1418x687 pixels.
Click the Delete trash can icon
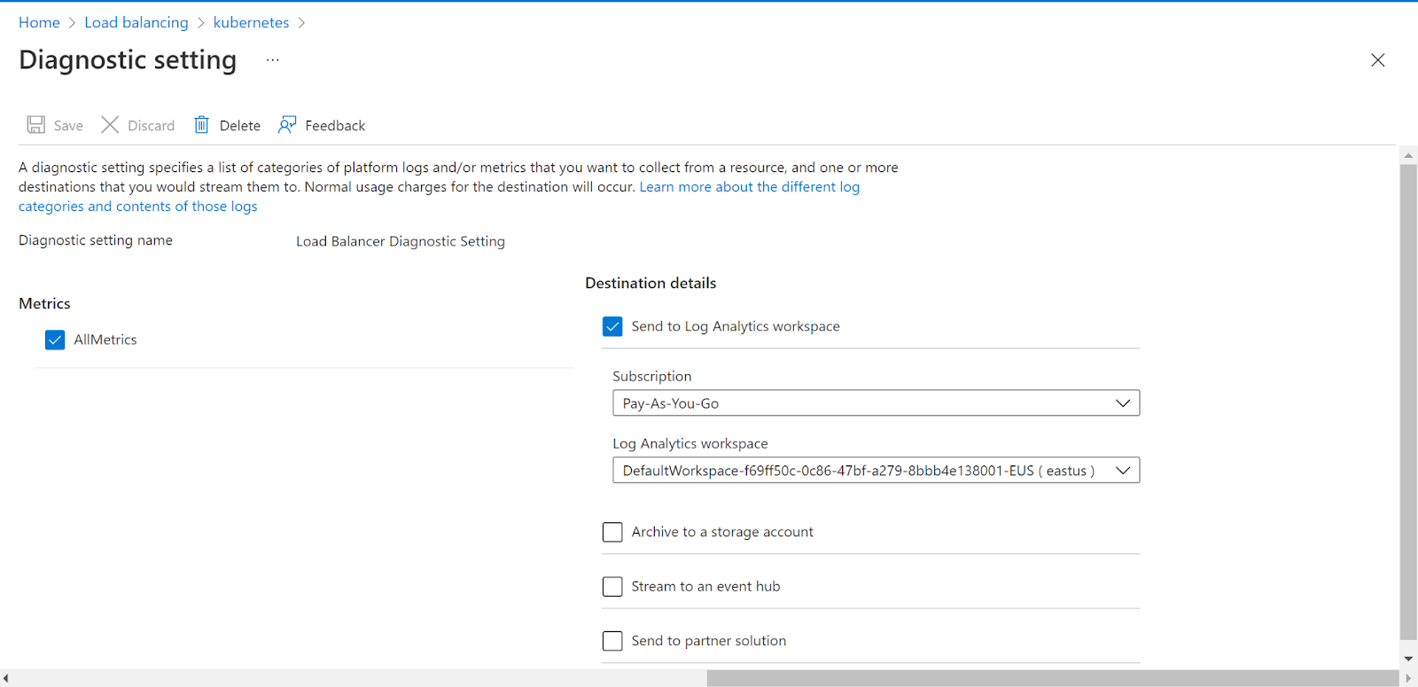tap(202, 125)
